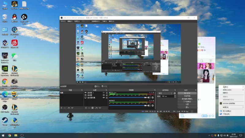Image resolution: width=245 pixels, height=138 pixels.
Task: Click the Stop Streaming button
Action: [187, 93]
